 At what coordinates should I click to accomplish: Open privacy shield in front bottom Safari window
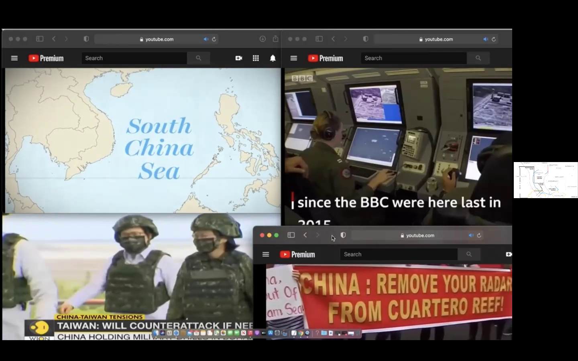(x=343, y=235)
